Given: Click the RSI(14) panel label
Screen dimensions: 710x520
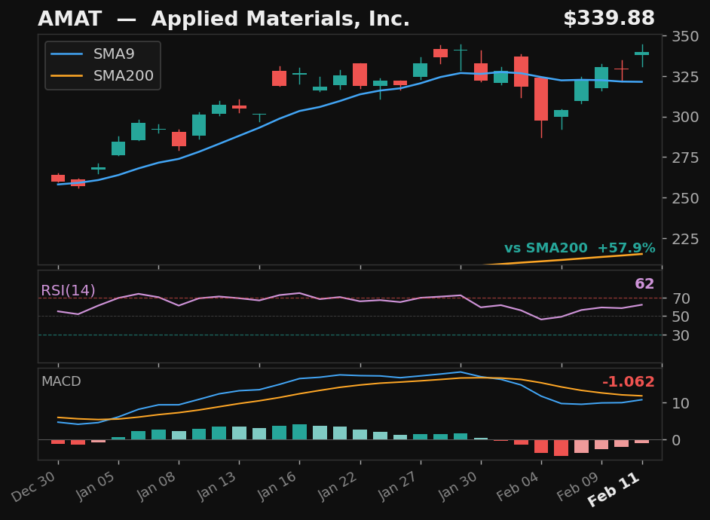Looking at the screenshot, I should (68, 290).
